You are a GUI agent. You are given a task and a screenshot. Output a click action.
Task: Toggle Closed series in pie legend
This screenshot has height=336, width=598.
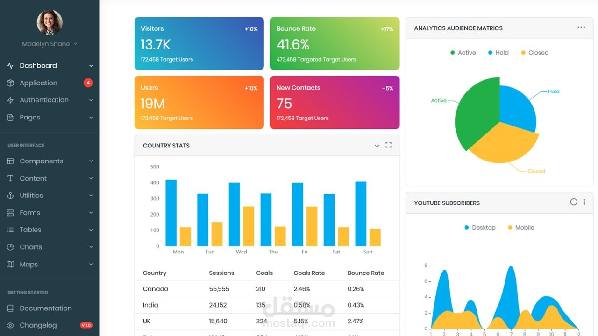(535, 53)
